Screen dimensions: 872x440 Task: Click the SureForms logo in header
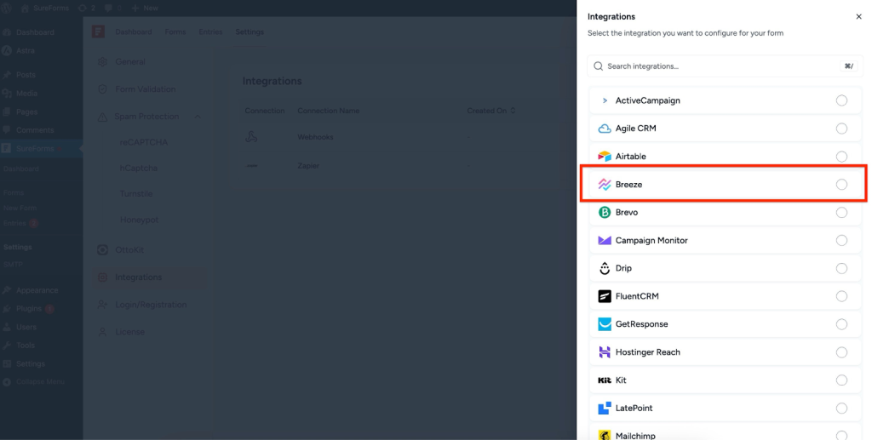click(99, 31)
